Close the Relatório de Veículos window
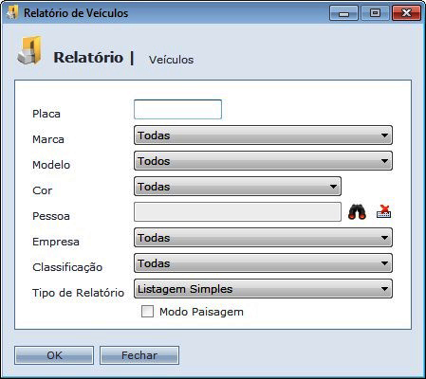Screen dimensions: 426x379 (x=406, y=13)
